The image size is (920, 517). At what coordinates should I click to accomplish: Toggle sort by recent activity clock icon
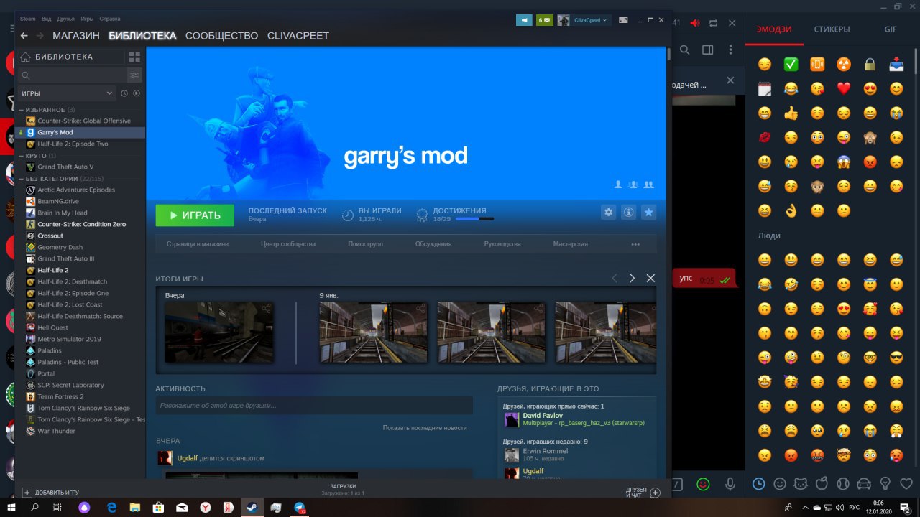(x=124, y=93)
